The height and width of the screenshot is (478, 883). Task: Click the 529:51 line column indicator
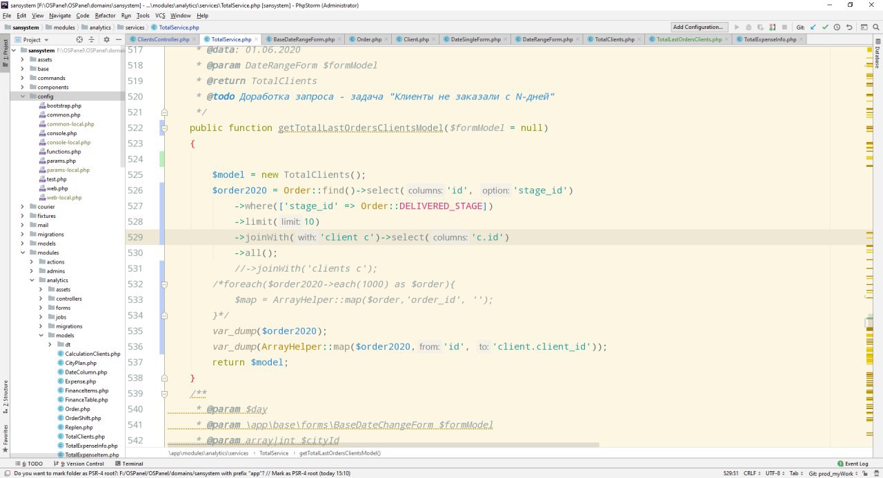point(730,474)
